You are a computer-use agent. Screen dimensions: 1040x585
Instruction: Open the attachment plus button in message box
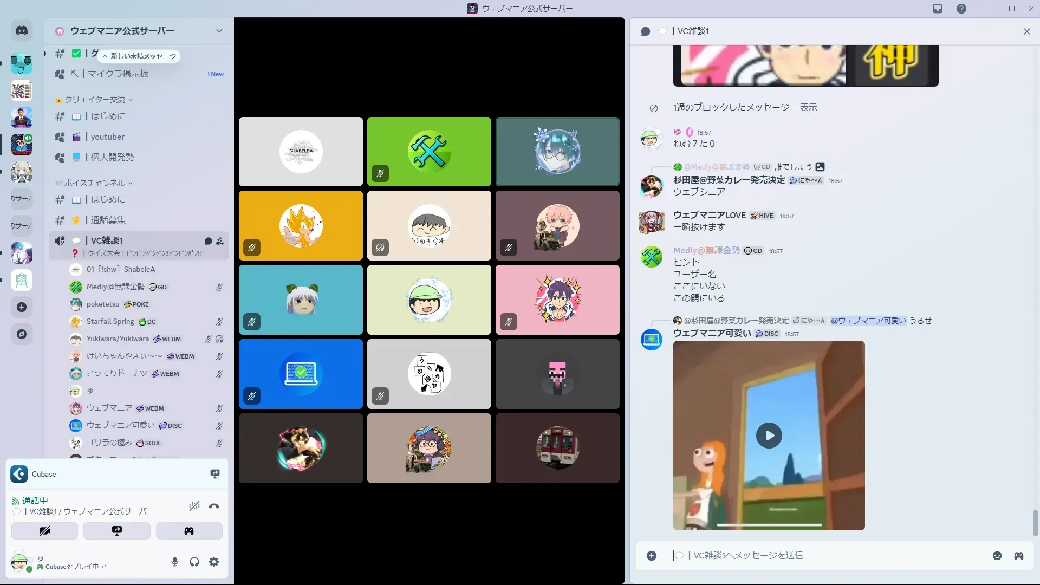(652, 556)
